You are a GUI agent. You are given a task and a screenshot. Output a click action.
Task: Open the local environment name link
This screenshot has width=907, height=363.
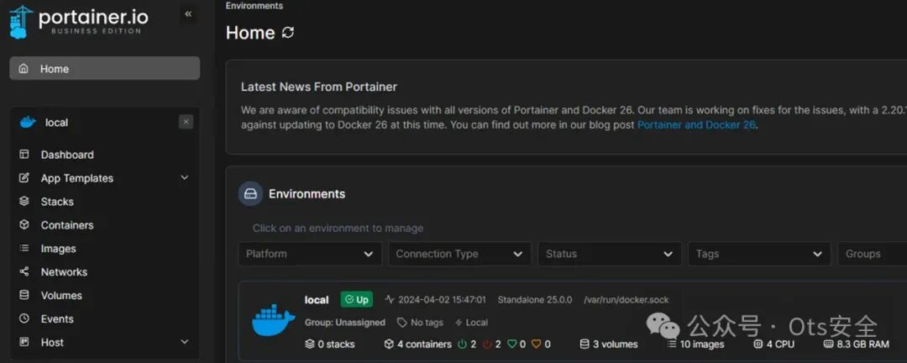(317, 300)
